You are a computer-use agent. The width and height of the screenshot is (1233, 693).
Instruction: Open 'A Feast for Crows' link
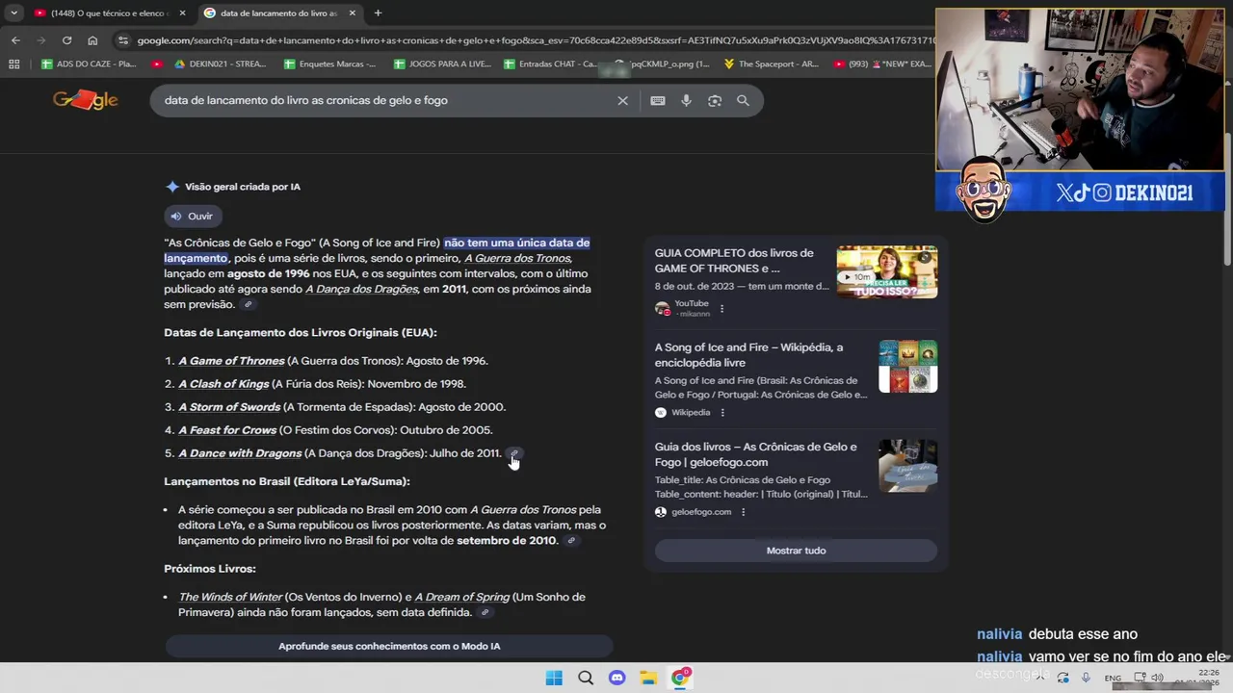pyautogui.click(x=227, y=430)
